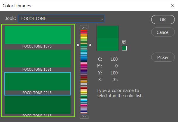Click the Y value 100
Image resolution: width=178 pixels, height=122 pixels.
(114, 73)
